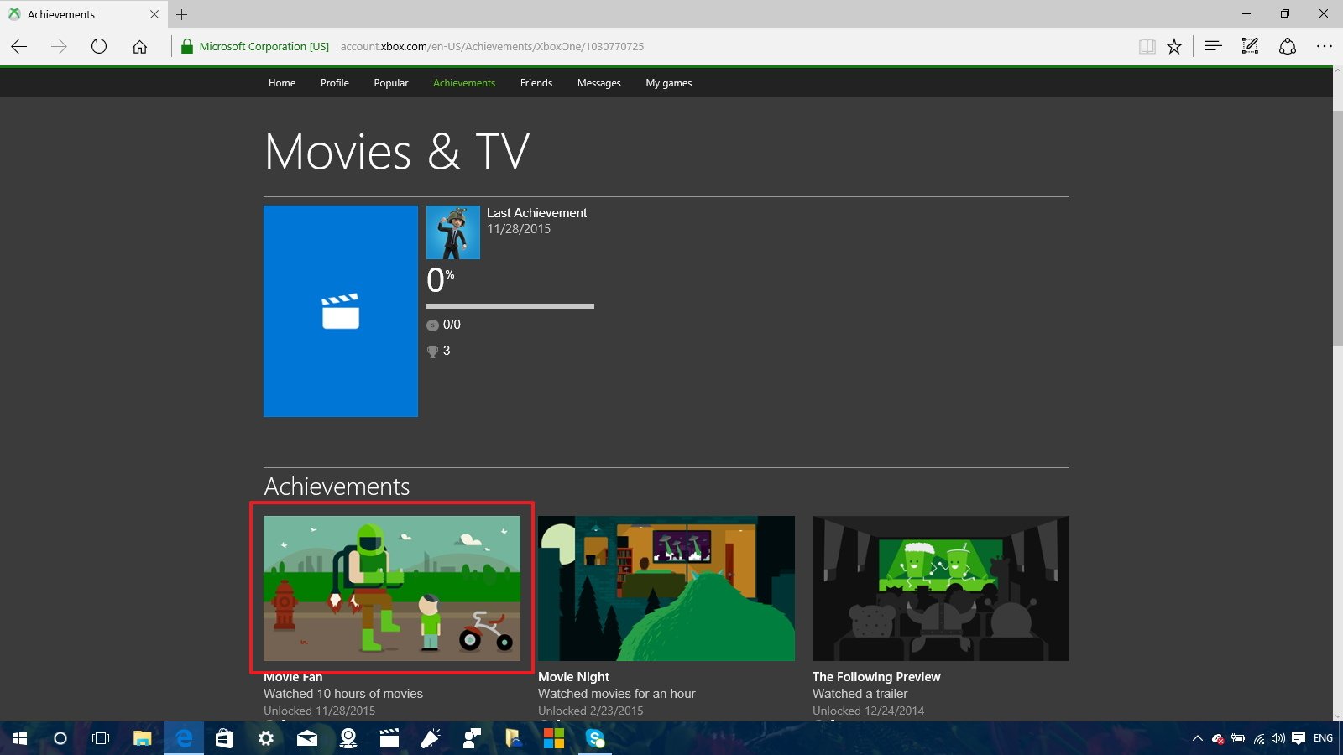Open the four-color Microsoft logo app
1343x755 pixels.
pyautogui.click(x=554, y=738)
